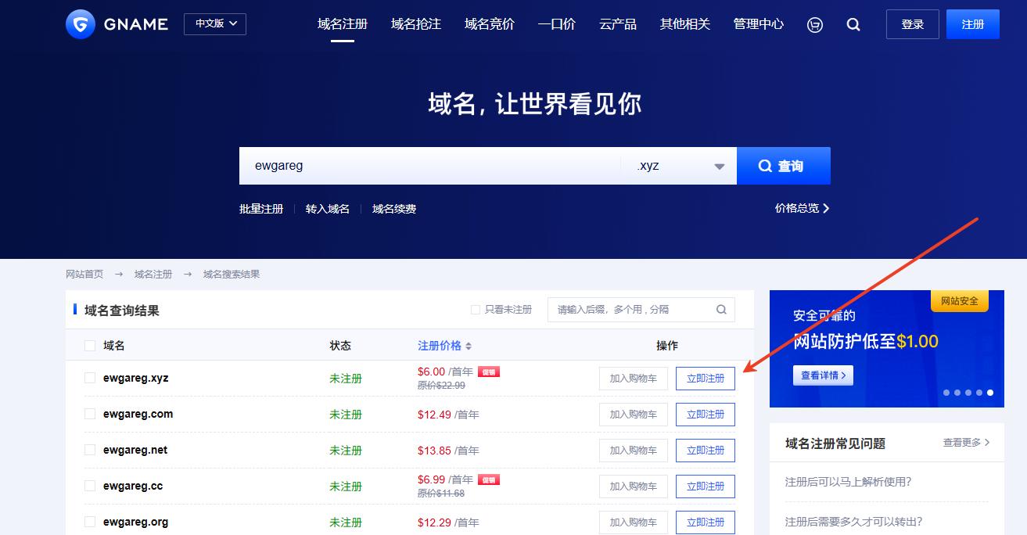Toggle the 只看未注册 checkbox
This screenshot has height=535, width=1027.
click(x=475, y=310)
